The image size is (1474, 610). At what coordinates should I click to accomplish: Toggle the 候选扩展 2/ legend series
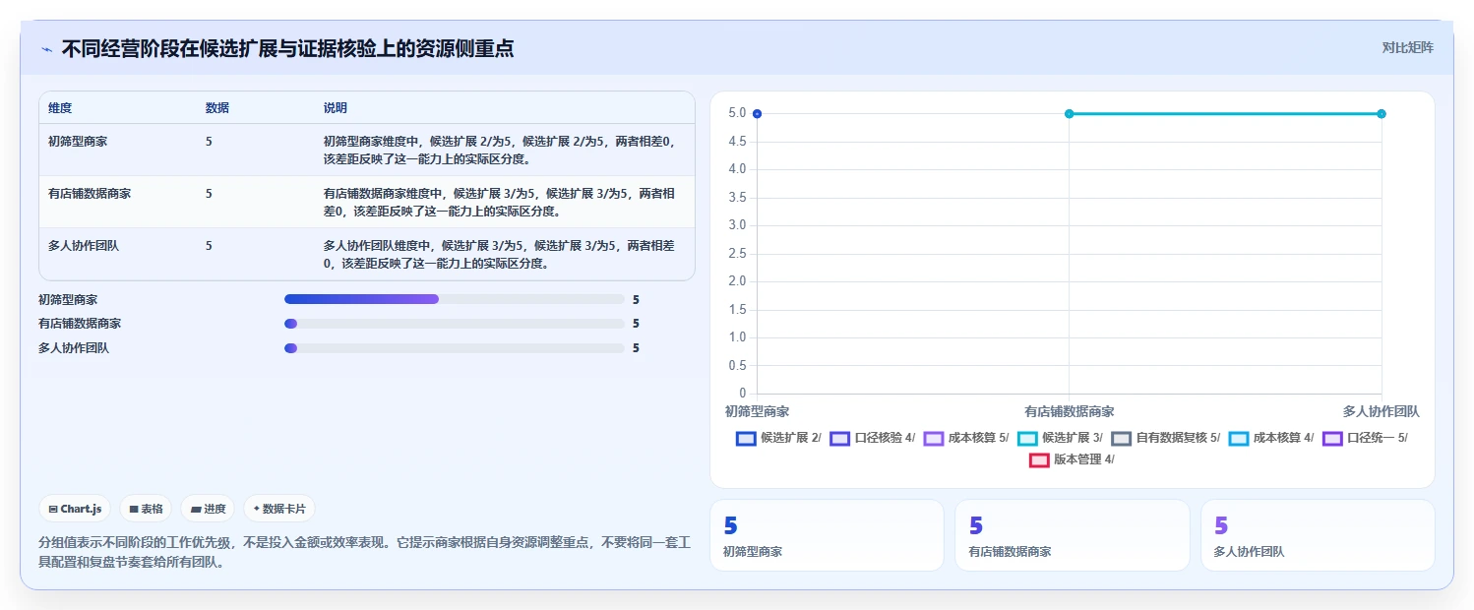[778, 438]
